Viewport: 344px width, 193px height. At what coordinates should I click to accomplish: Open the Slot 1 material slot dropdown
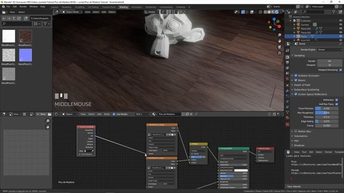(142, 114)
